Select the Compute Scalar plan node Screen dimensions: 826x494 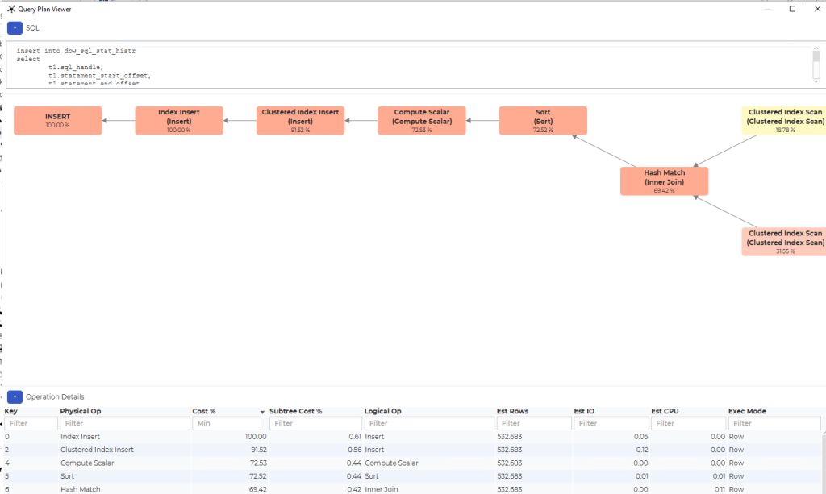pos(421,120)
